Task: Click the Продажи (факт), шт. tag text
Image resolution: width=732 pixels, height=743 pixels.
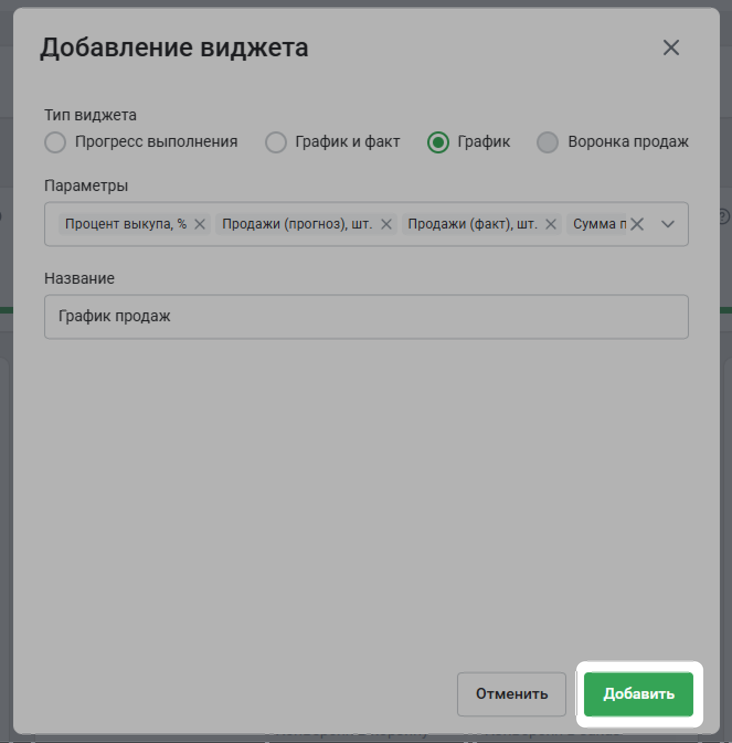Action: [472, 224]
